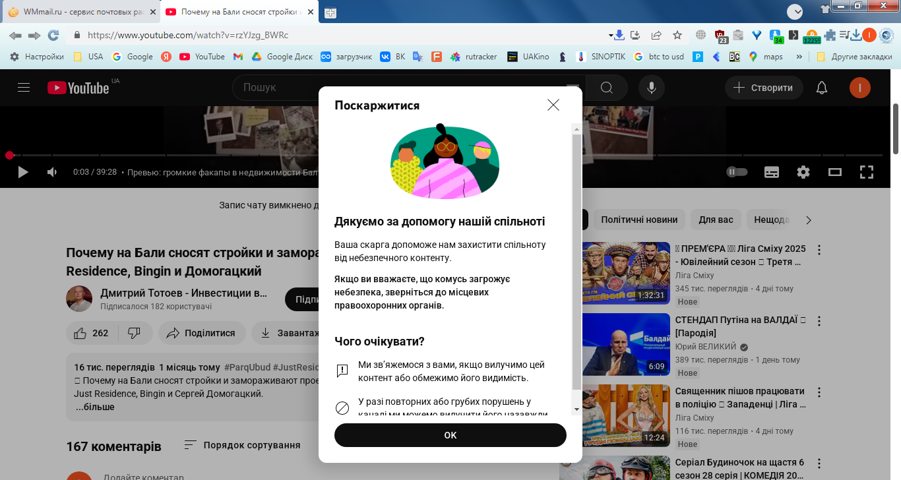This screenshot has height=480, width=901.
Task: Open the USA bookmarks folder
Action: click(x=88, y=57)
